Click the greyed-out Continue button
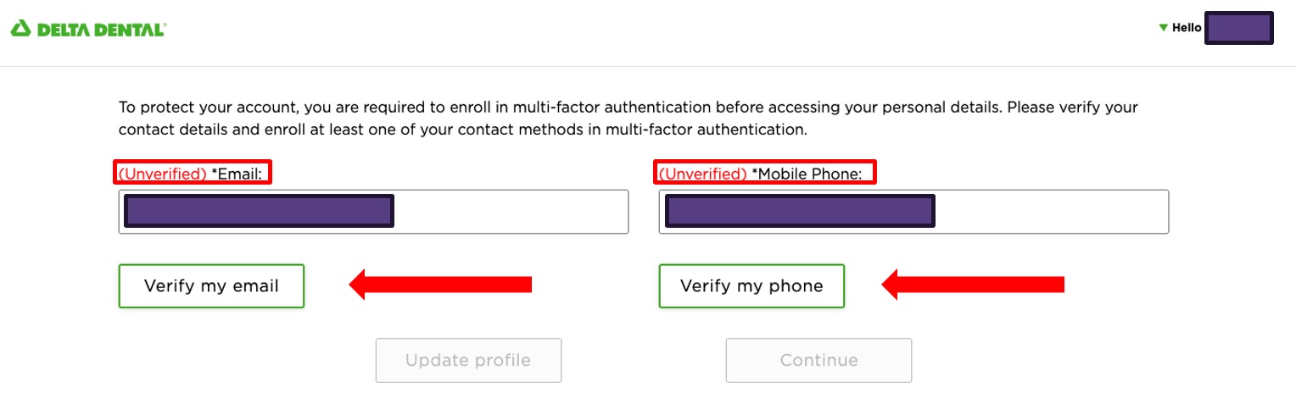The width and height of the screenshot is (1296, 398). [818, 361]
